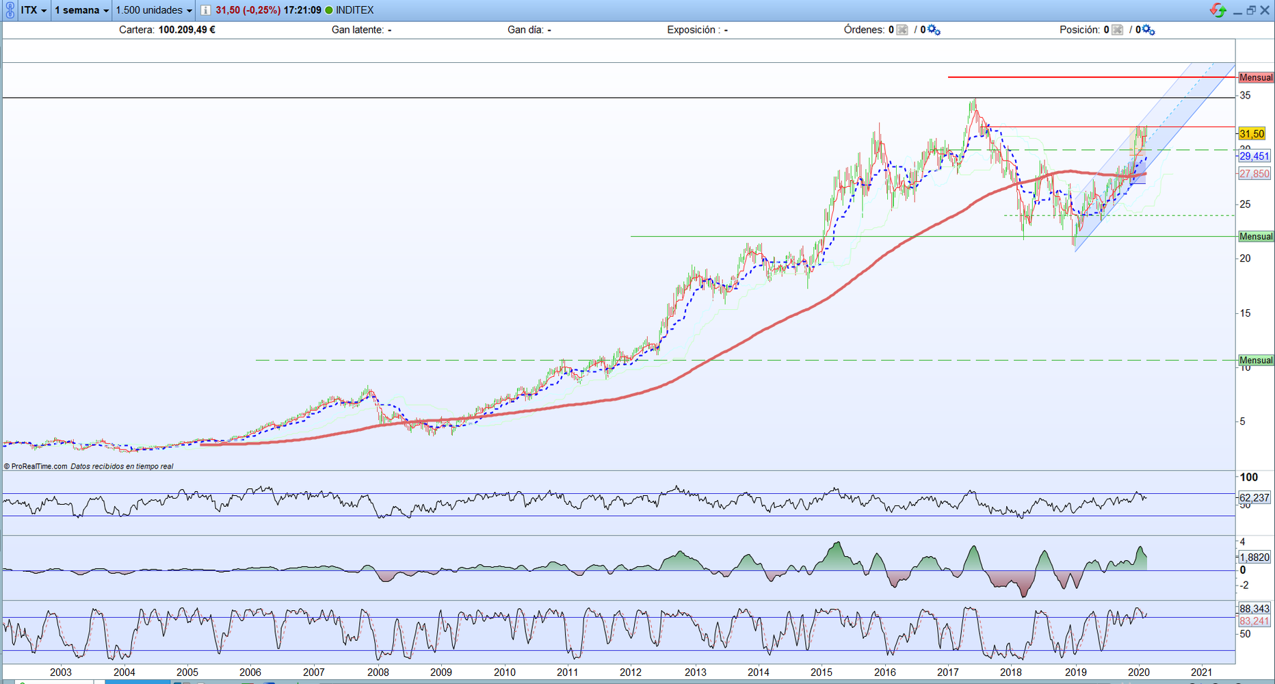Viewport: 1275px width, 684px height.
Task: Select the dashed green Mensual label near 10
Action: pos(1256,360)
